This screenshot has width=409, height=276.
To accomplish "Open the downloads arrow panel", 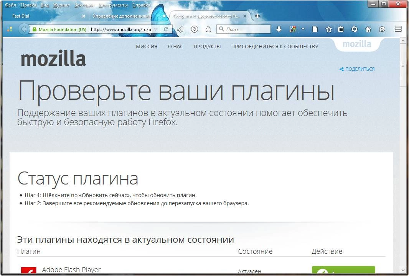I will pyautogui.click(x=279, y=29).
